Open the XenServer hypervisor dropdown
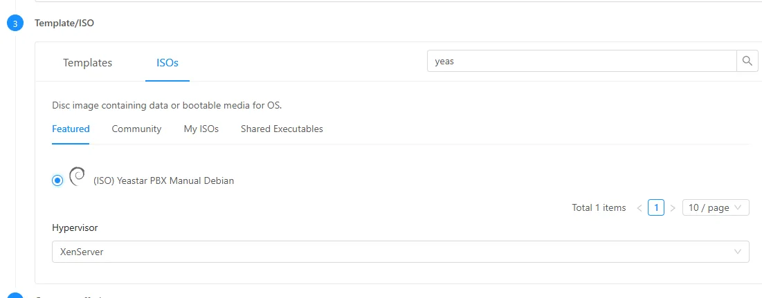Viewport: 762px width, 298px height. (x=400, y=252)
